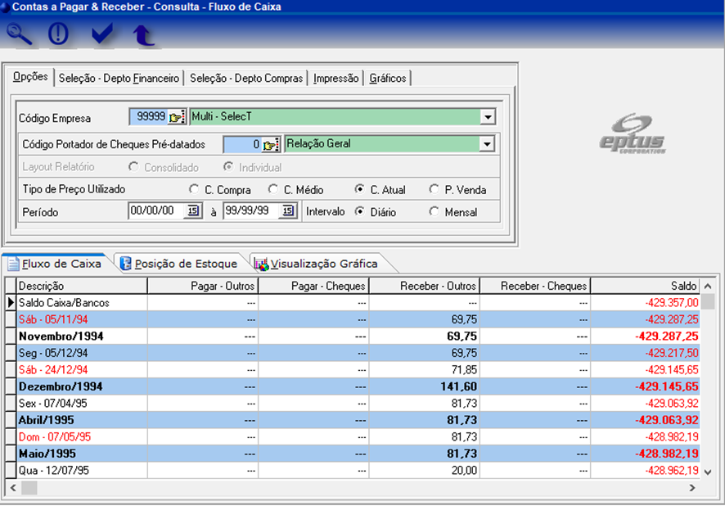Open the Gráficos tab
Image resolution: width=725 pixels, height=506 pixels.
pos(387,79)
